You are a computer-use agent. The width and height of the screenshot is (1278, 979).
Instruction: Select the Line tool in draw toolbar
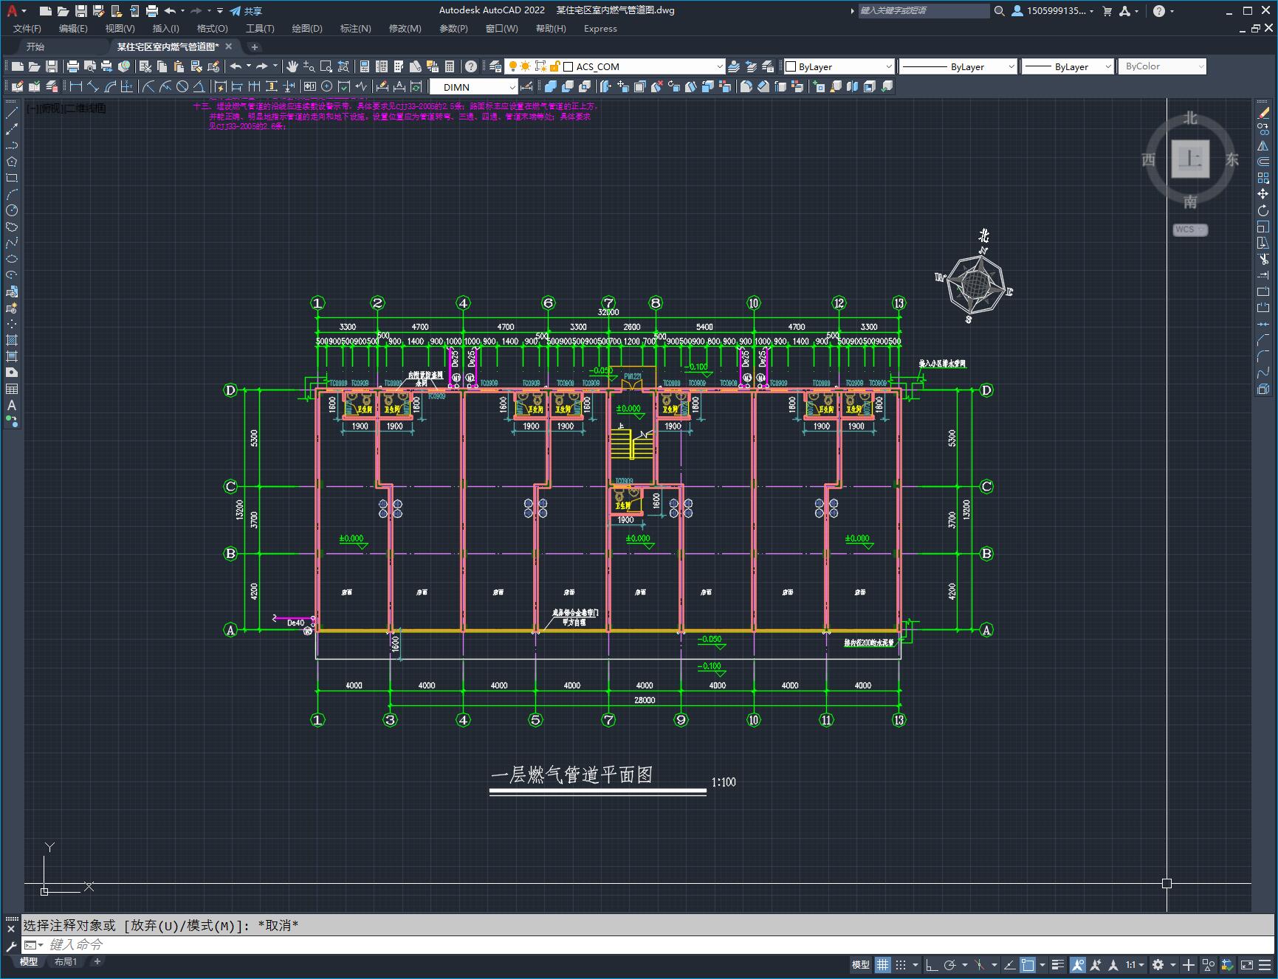(12, 113)
